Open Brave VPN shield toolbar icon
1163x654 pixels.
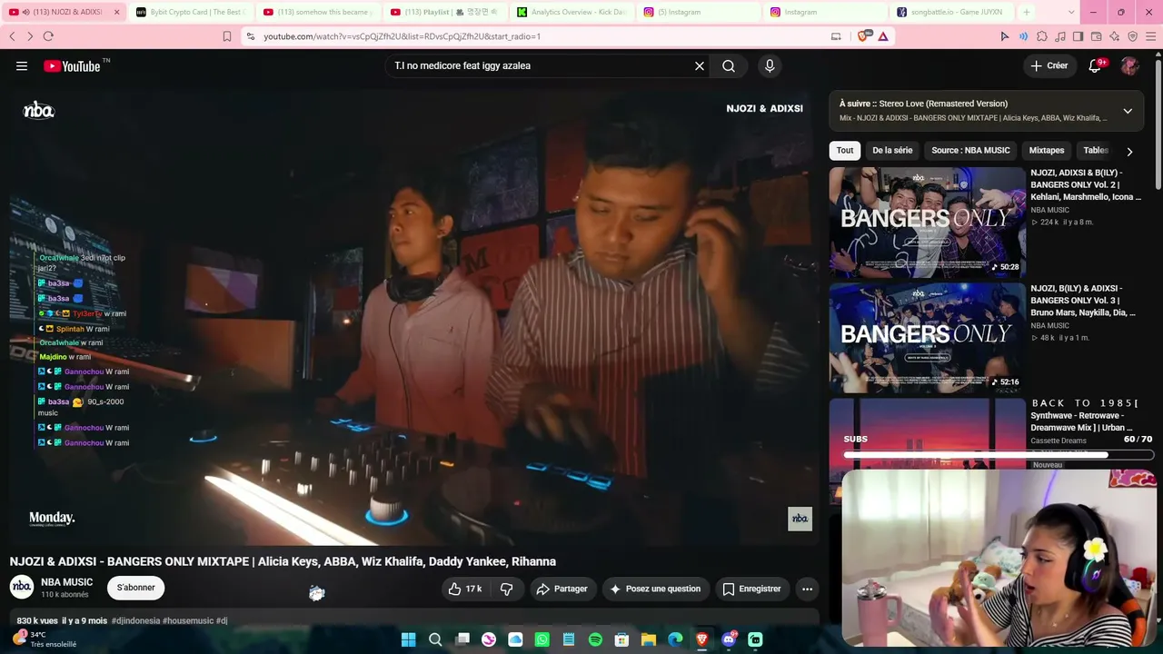point(1132,36)
